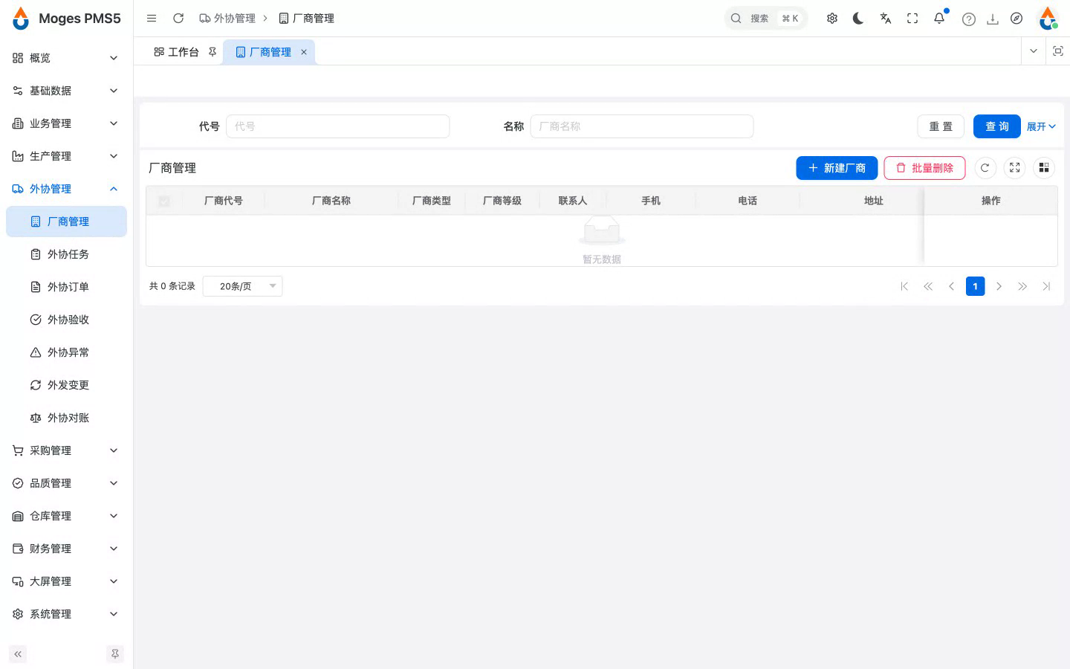Click the 批量删除 button
This screenshot has width=1070, height=669.
coord(924,168)
